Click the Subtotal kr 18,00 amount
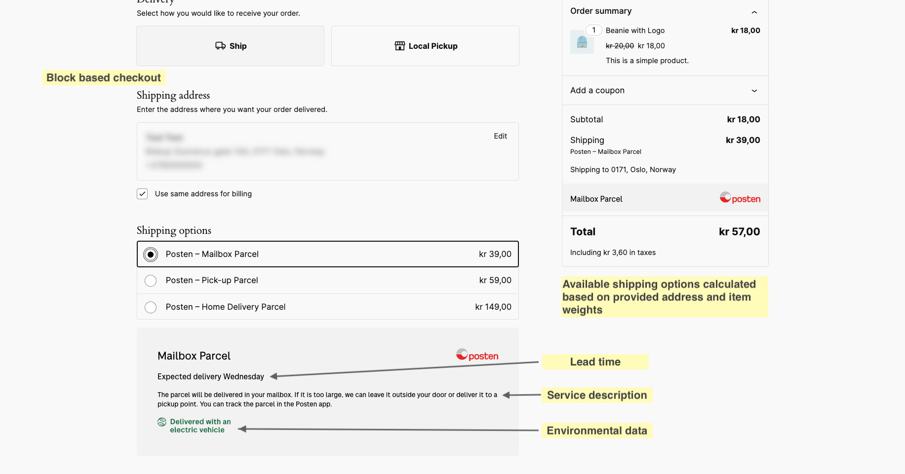The height and width of the screenshot is (474, 905). [x=744, y=119]
